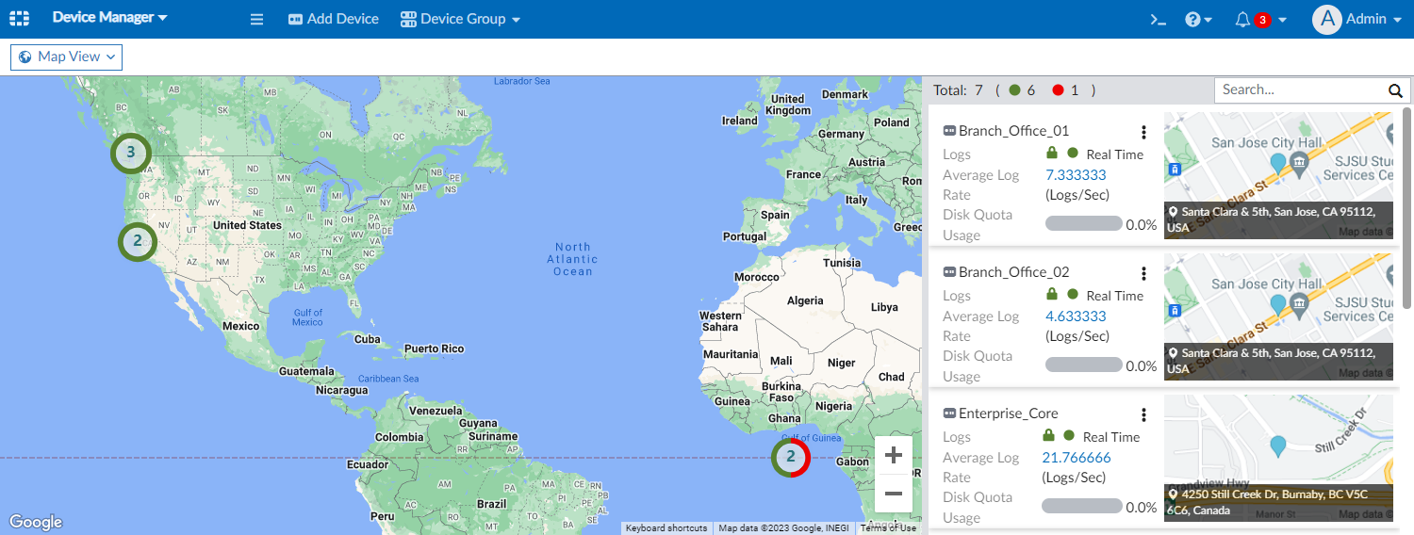The image size is (1414, 535).
Task: Click Branch_Office_02 lock icon
Action: (x=1052, y=294)
